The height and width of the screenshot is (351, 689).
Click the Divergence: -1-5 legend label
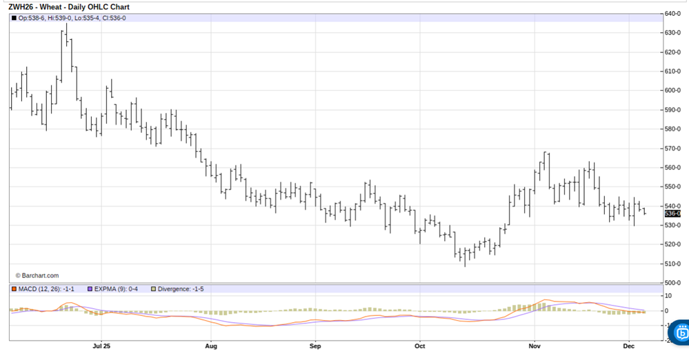pos(181,289)
